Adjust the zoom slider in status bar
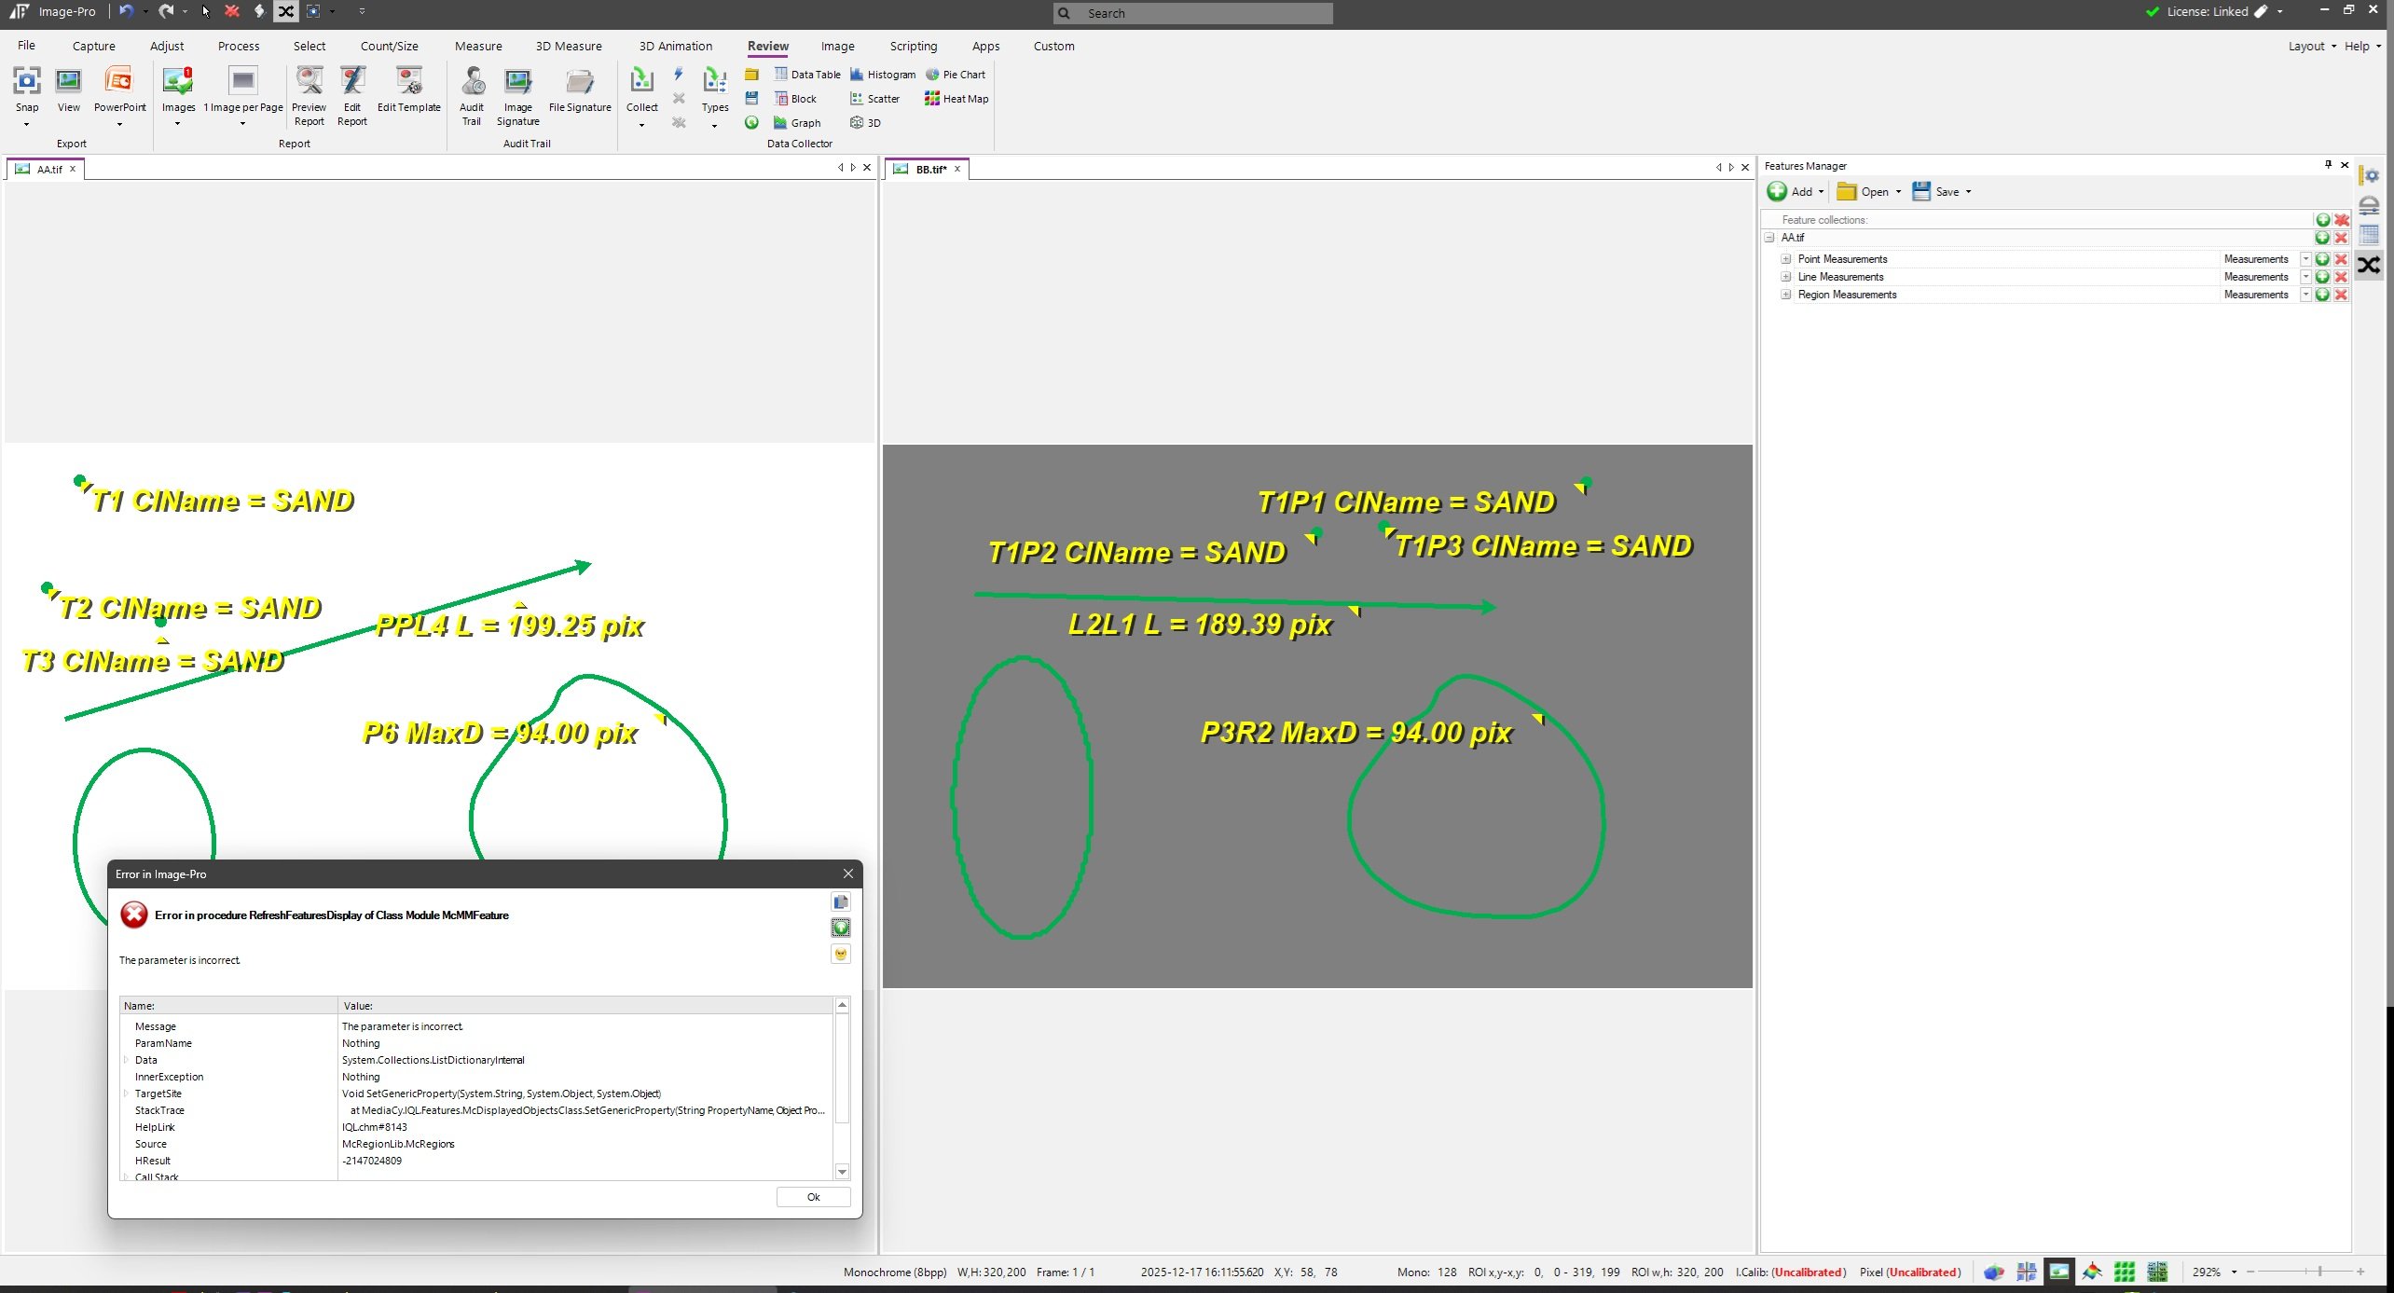Screen dimensions: 2394x1293 click(x=2319, y=1272)
